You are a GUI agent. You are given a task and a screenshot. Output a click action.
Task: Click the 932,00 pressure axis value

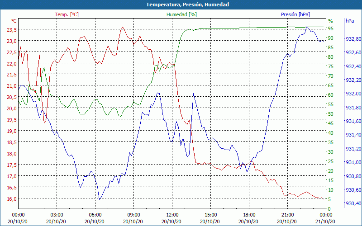click(353, 94)
